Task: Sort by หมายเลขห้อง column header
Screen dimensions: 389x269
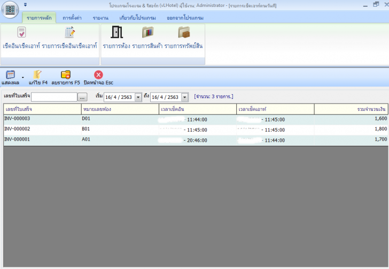Action: 120,109
